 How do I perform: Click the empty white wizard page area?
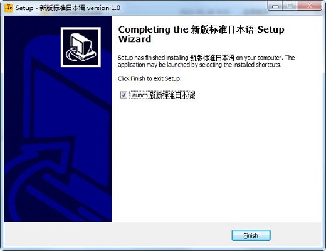(217, 159)
